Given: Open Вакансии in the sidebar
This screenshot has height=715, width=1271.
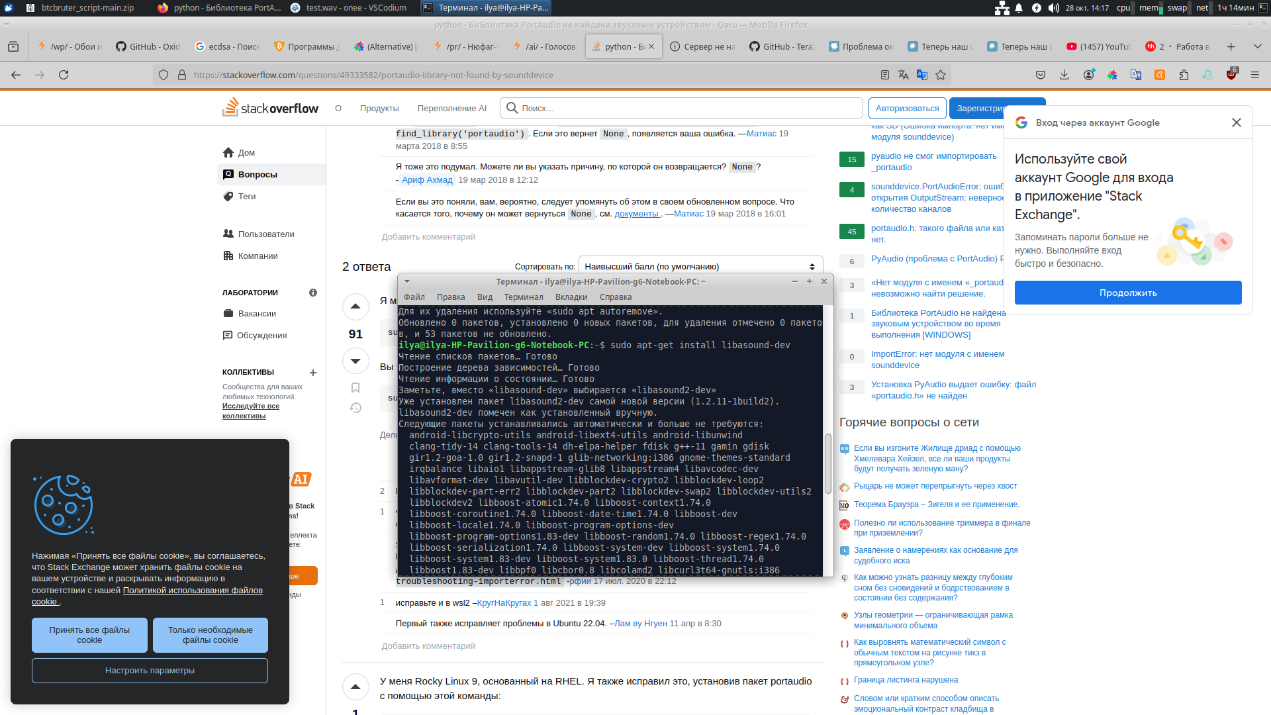Looking at the screenshot, I should point(271,313).
